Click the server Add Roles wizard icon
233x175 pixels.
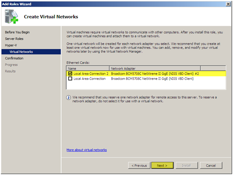11,17
